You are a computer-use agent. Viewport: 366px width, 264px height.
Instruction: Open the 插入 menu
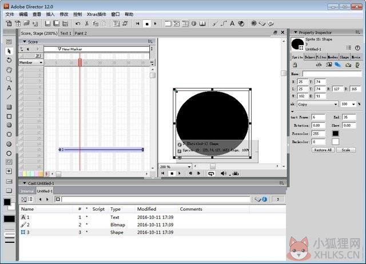click(x=50, y=14)
